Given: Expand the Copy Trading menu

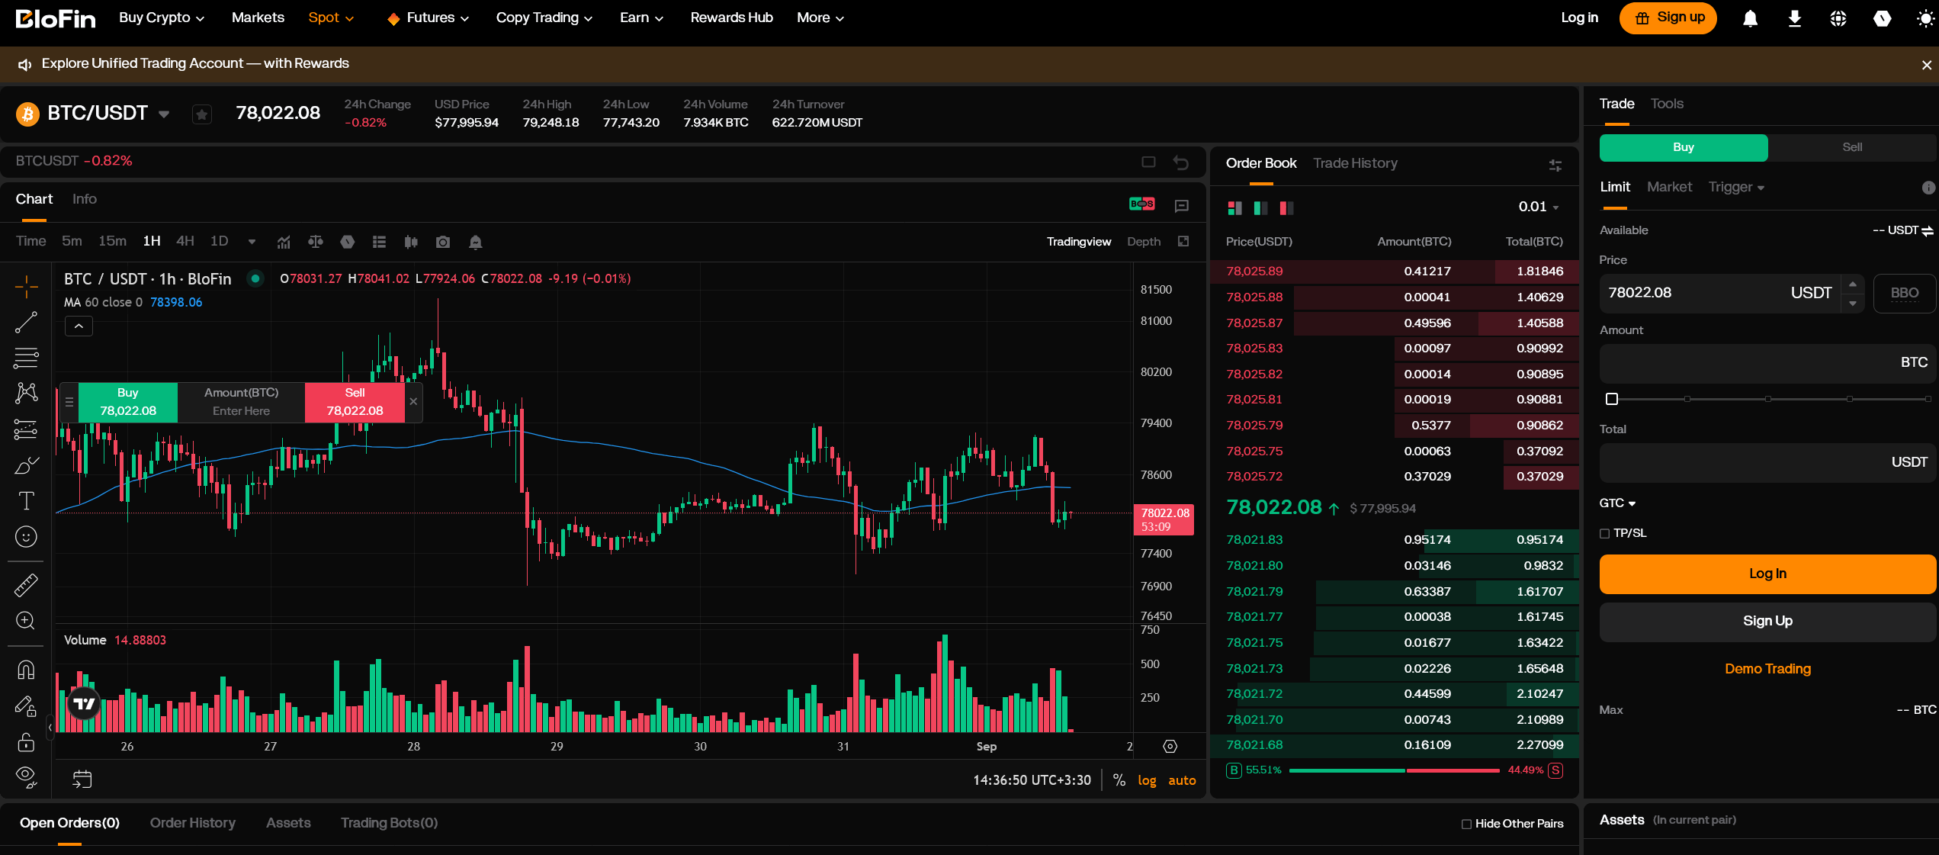Looking at the screenshot, I should [544, 18].
